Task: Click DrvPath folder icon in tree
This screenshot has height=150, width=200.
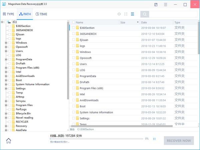Action: click(x=13, y=64)
